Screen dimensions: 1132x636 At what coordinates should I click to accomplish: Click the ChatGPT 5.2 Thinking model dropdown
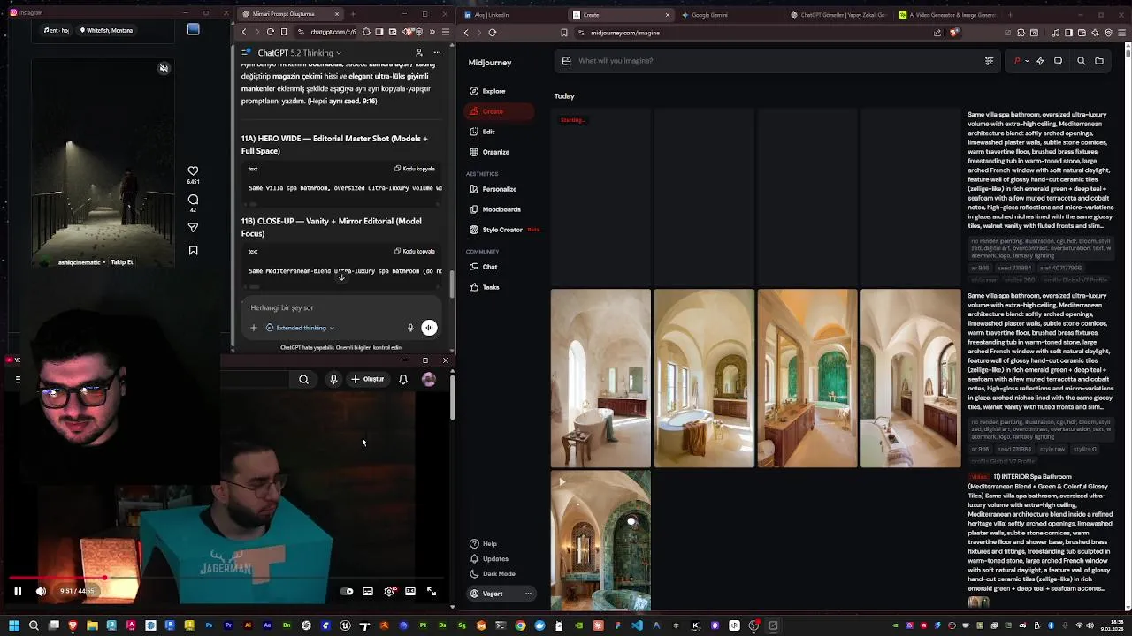(x=299, y=53)
